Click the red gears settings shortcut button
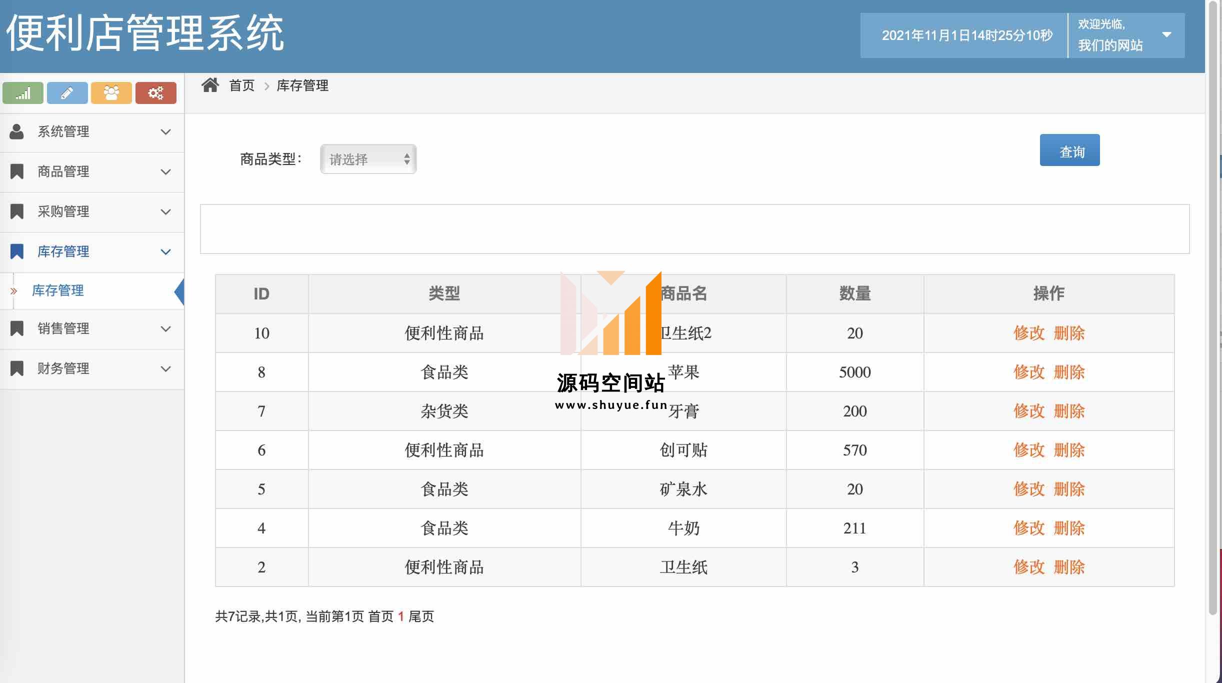The height and width of the screenshot is (683, 1222). (x=156, y=93)
